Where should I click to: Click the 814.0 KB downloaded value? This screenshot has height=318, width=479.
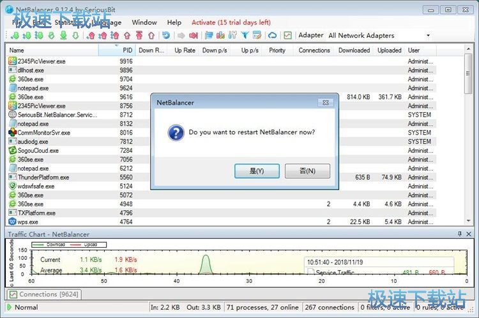358,97
